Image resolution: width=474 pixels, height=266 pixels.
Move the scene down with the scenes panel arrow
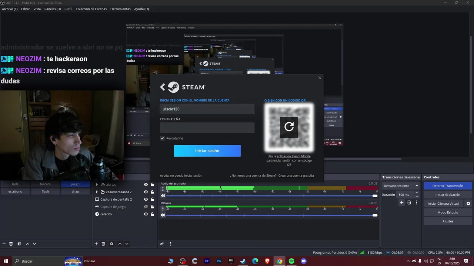[34, 244]
